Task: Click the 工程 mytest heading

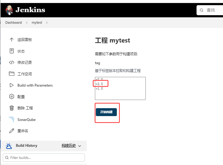Action: tap(113, 40)
